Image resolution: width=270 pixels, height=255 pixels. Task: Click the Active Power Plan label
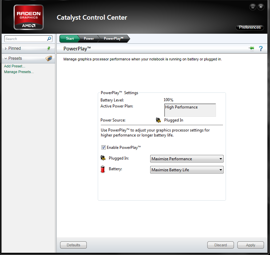117,106
